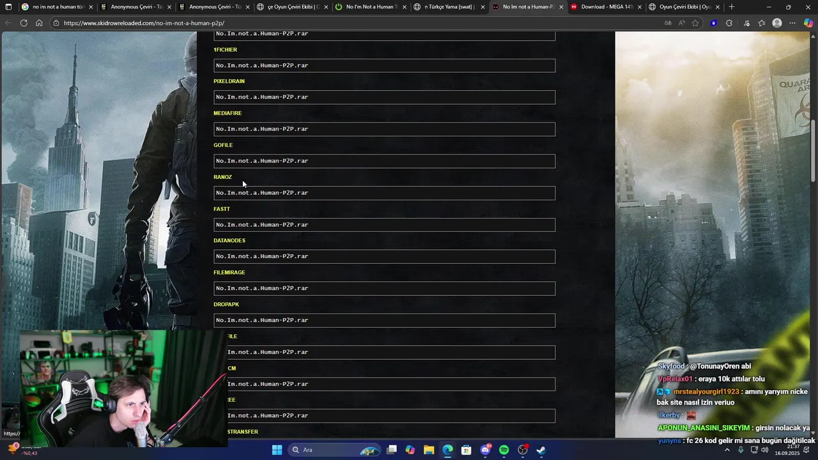Image resolution: width=818 pixels, height=460 pixels.
Task: Open File Explorer from the taskbar
Action: (x=429, y=450)
